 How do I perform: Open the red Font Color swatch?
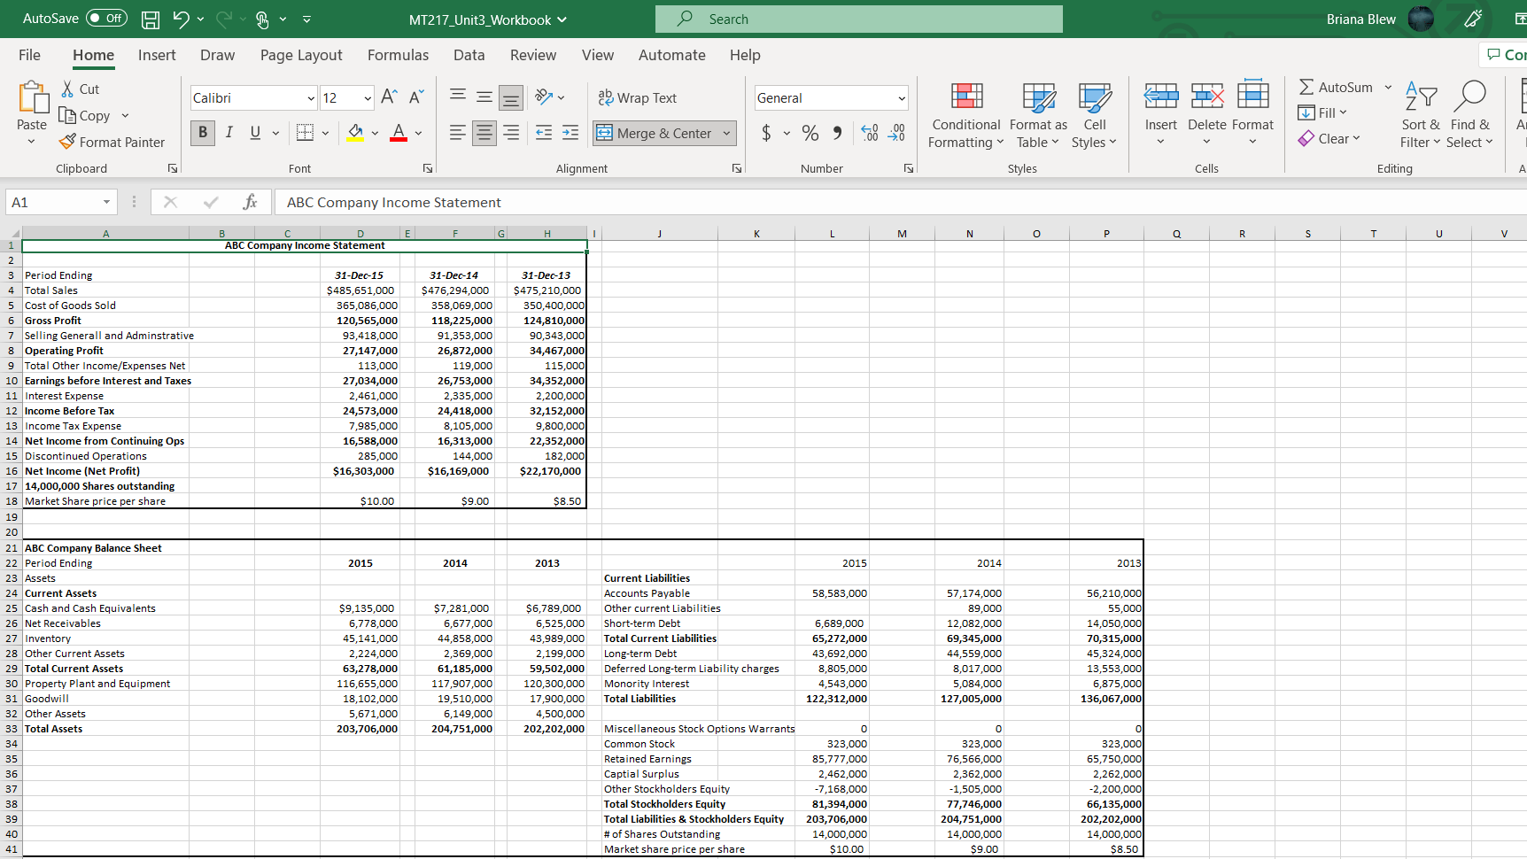click(399, 133)
